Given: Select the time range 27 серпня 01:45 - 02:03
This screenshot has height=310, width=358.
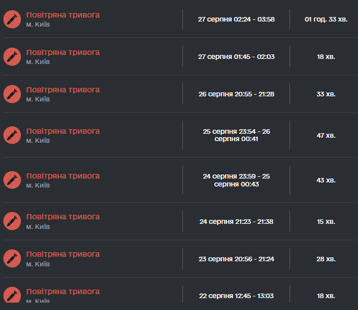Looking at the screenshot, I should (x=236, y=57).
